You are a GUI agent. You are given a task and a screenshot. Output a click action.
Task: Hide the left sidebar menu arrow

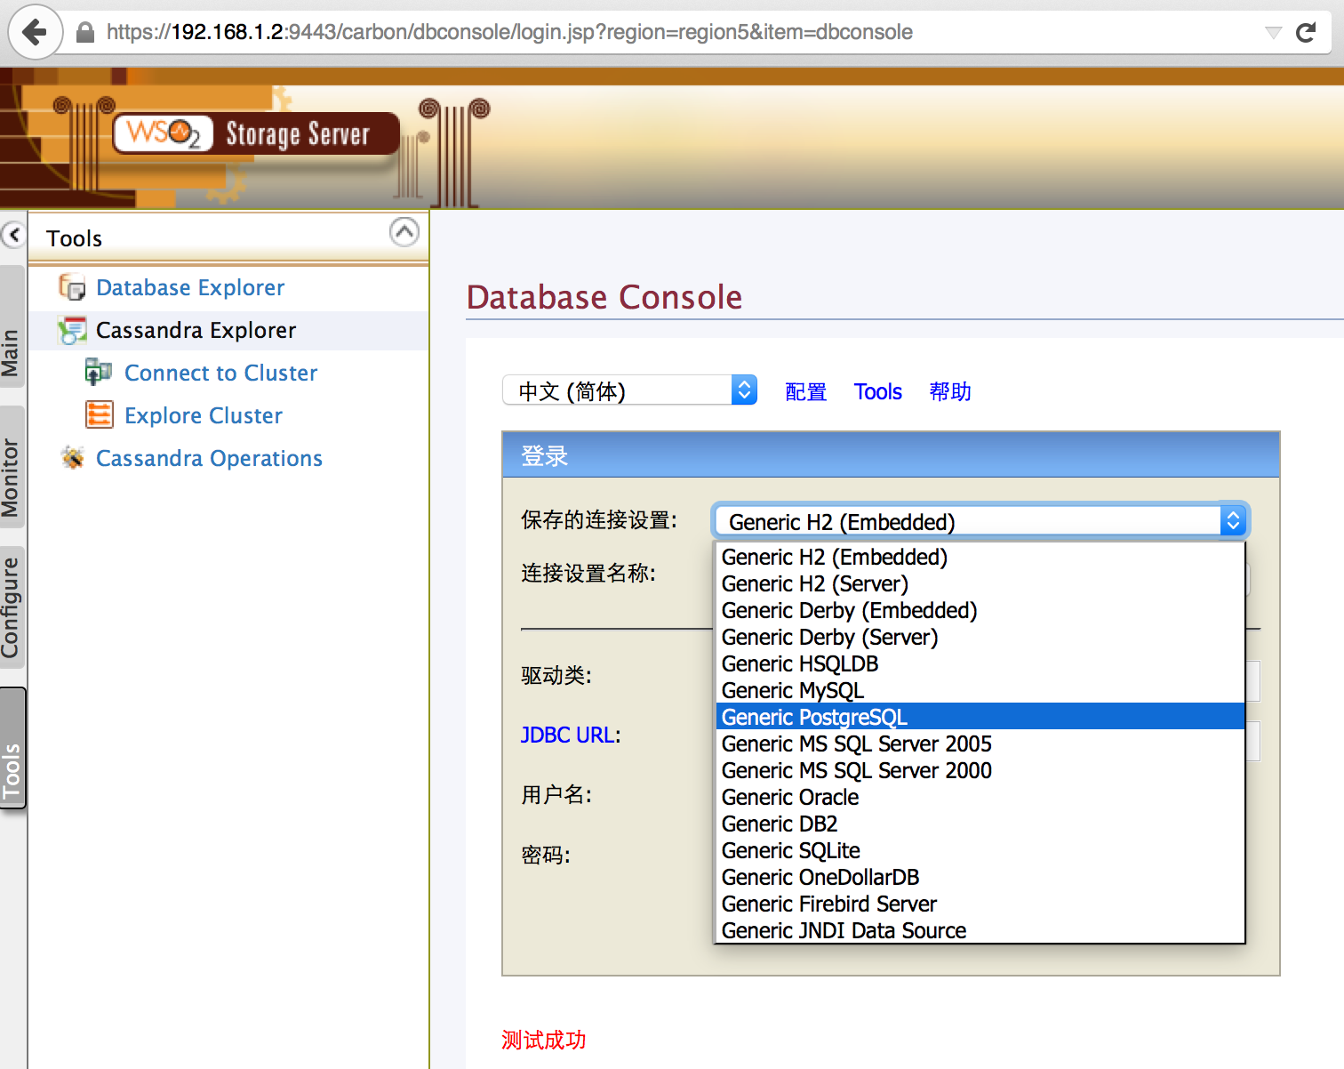tap(13, 235)
